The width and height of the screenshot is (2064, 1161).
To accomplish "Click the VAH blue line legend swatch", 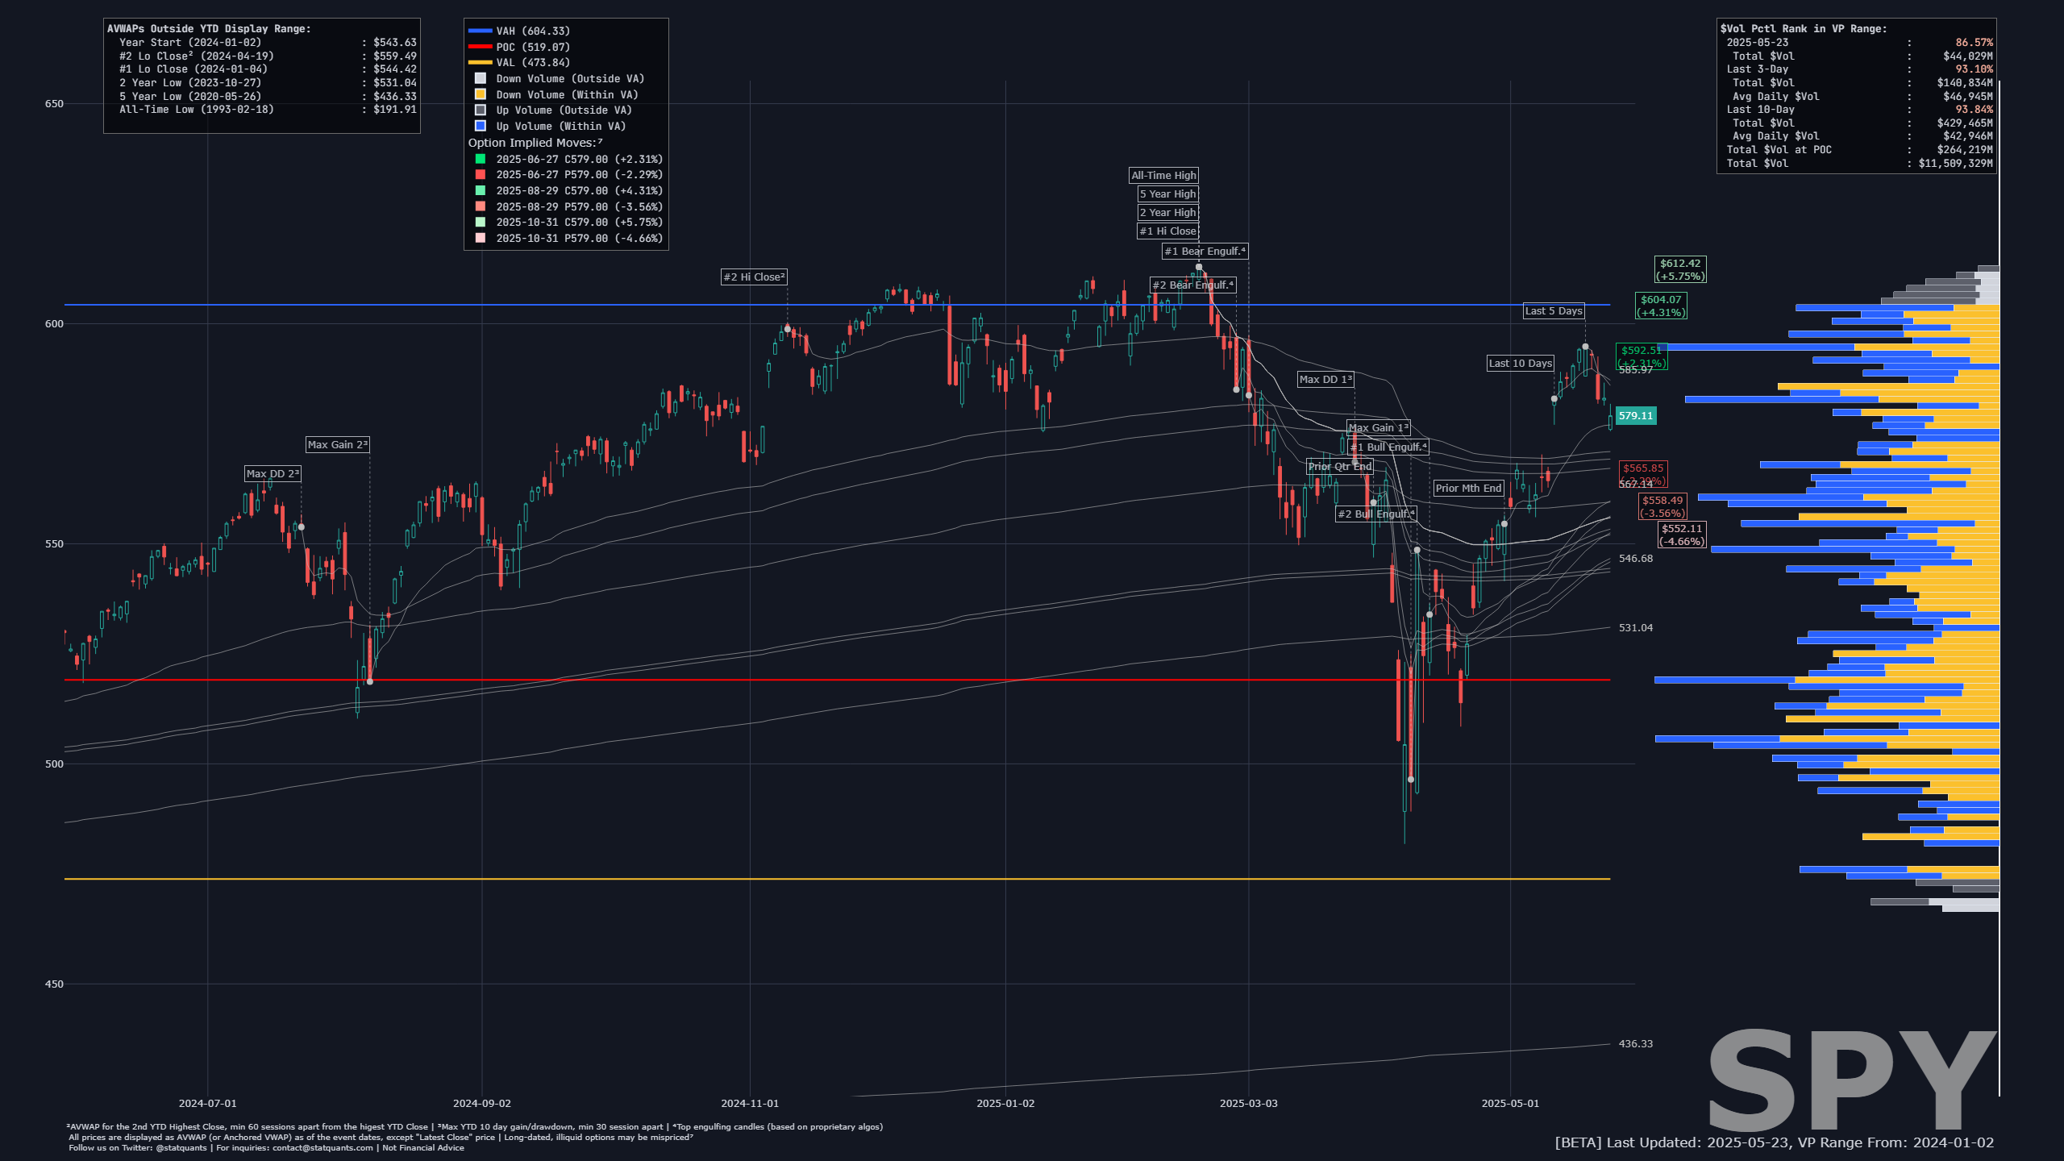I will (480, 31).
